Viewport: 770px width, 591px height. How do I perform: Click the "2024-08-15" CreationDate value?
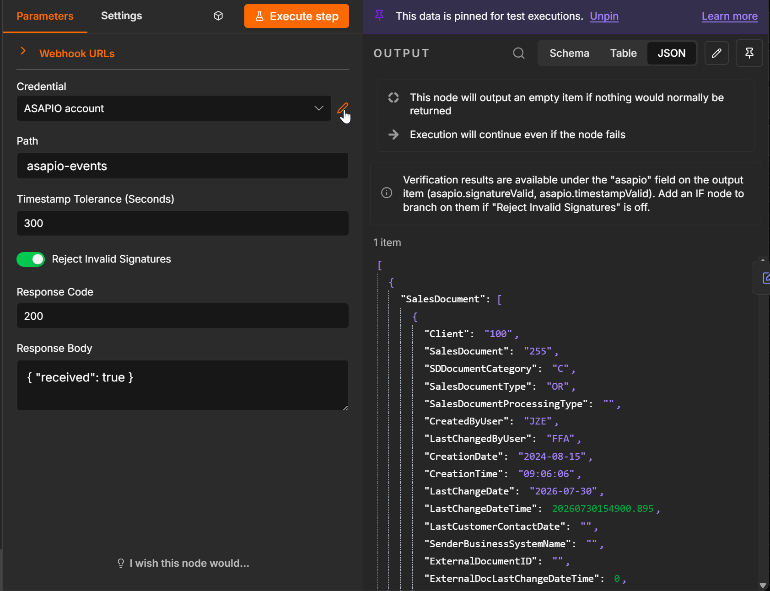click(x=552, y=457)
